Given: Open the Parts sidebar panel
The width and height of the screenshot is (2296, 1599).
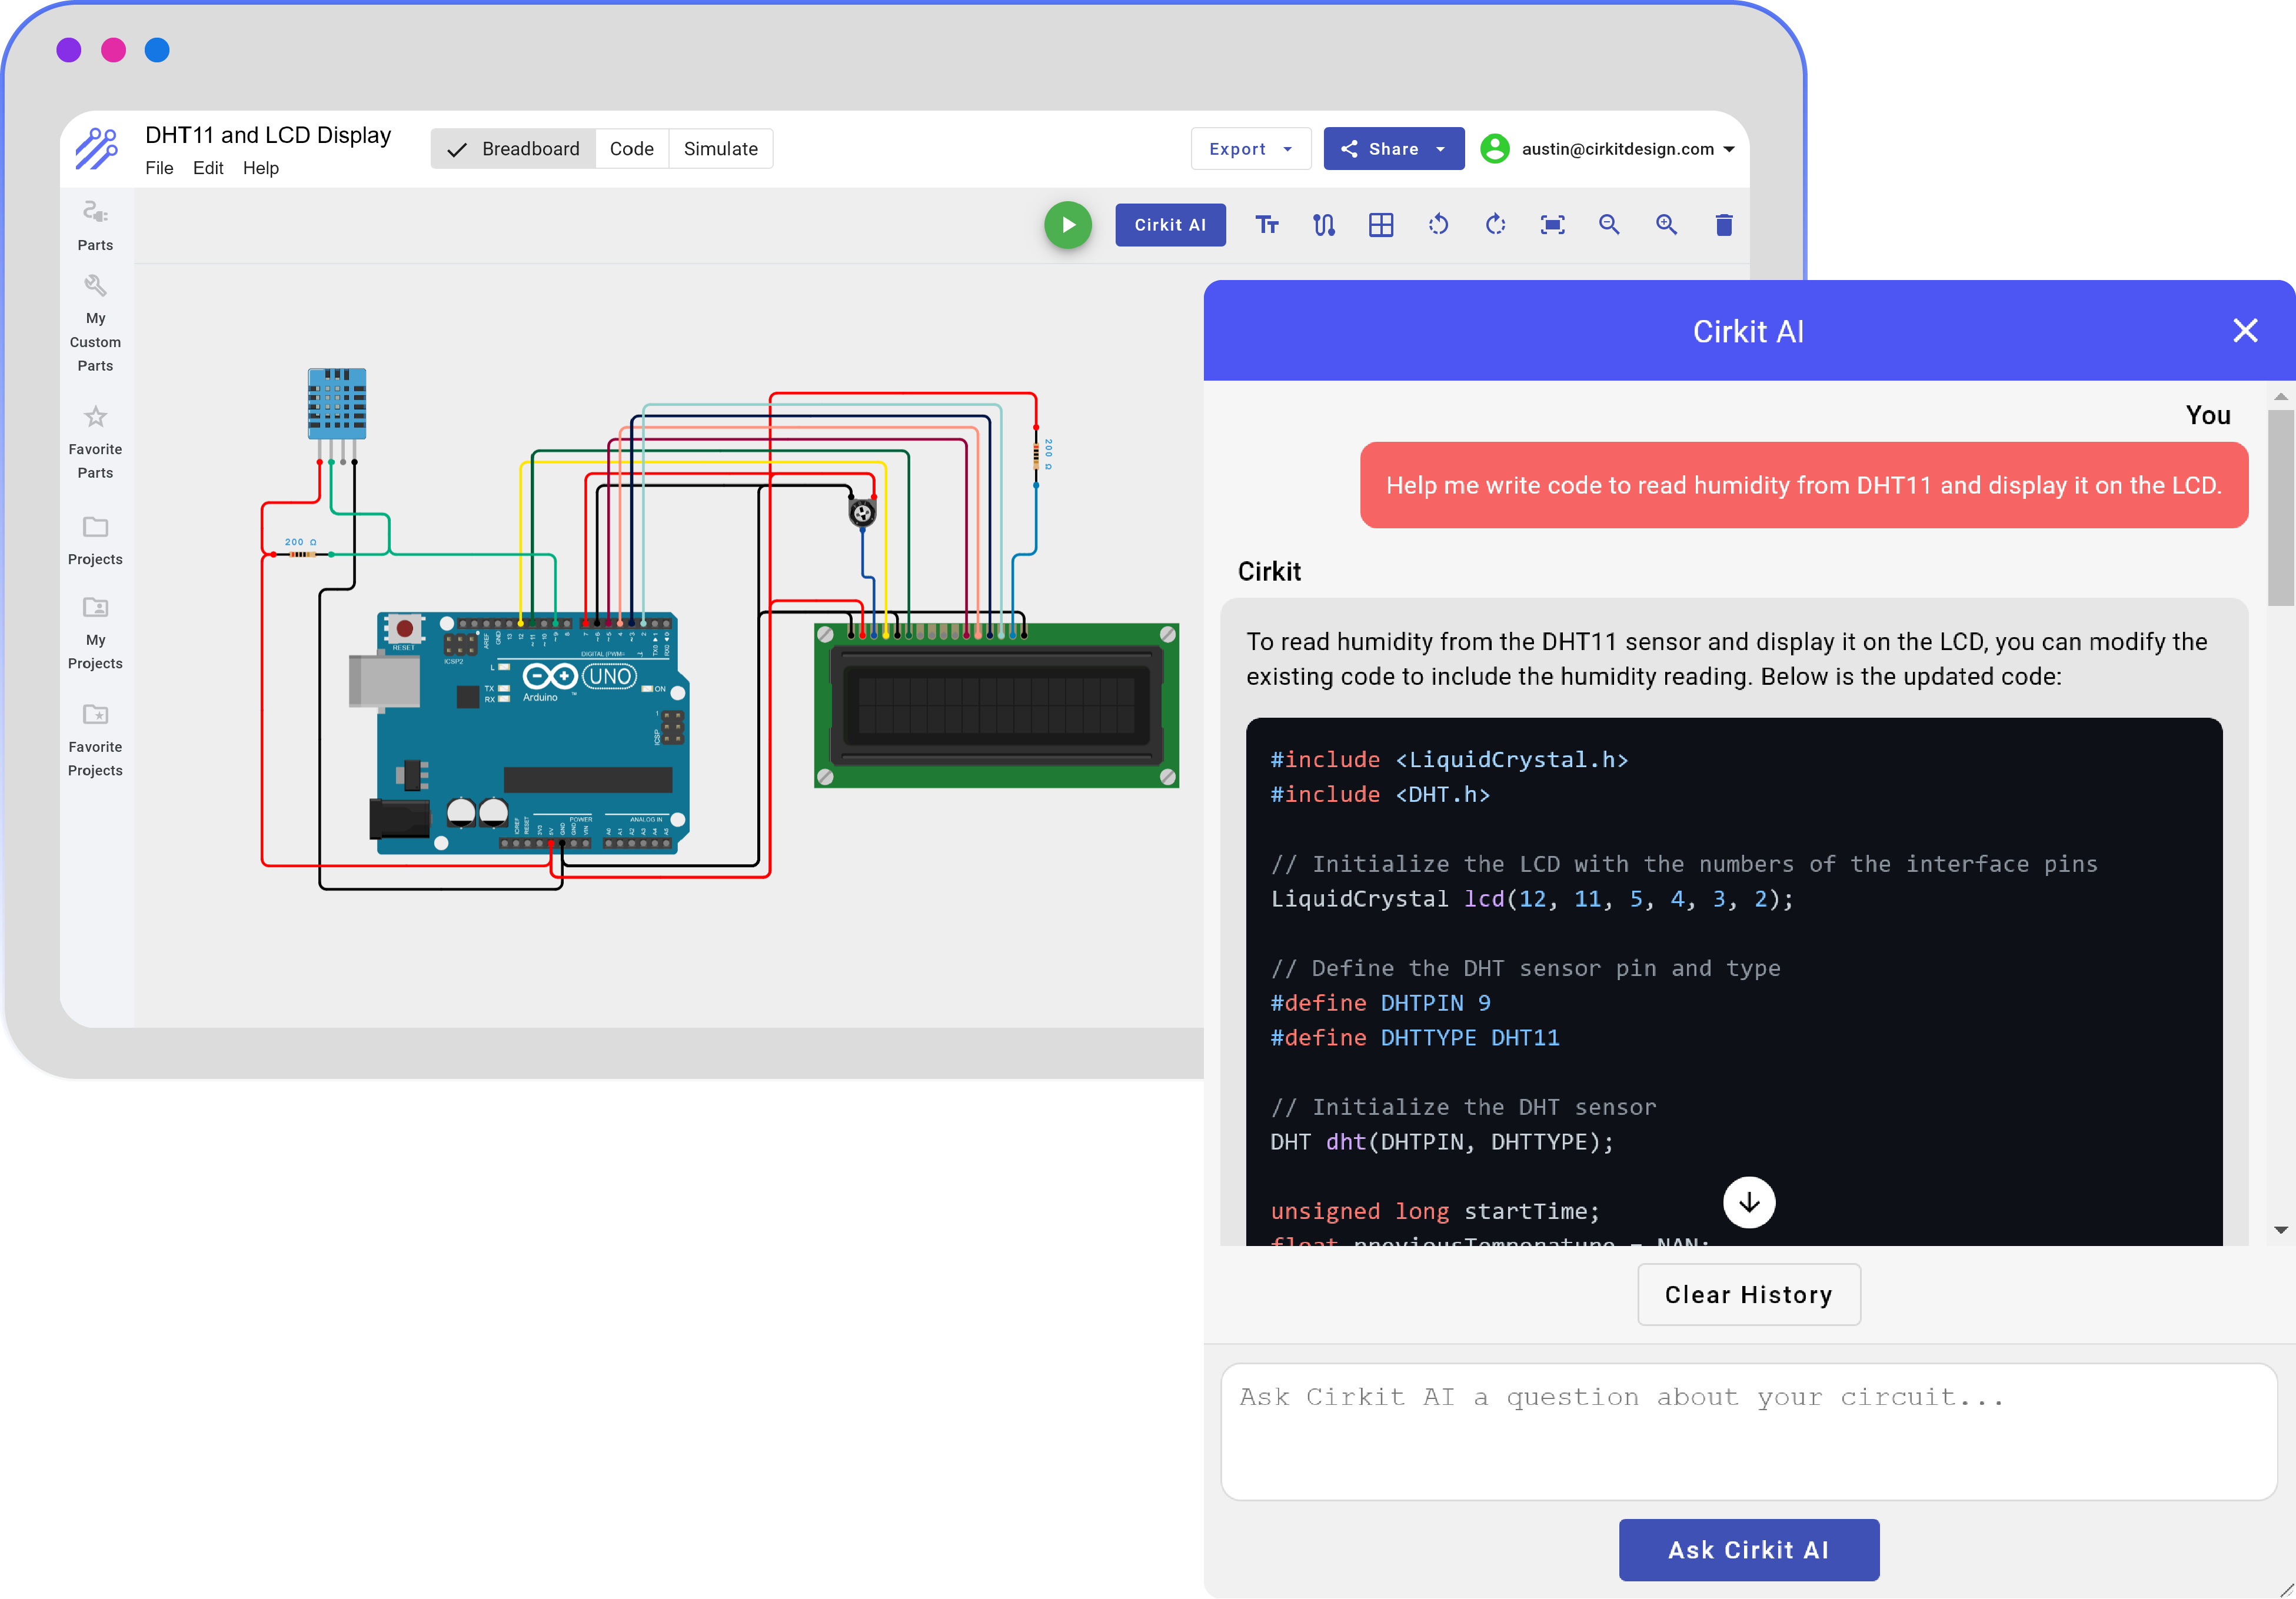Looking at the screenshot, I should pos(95,226).
